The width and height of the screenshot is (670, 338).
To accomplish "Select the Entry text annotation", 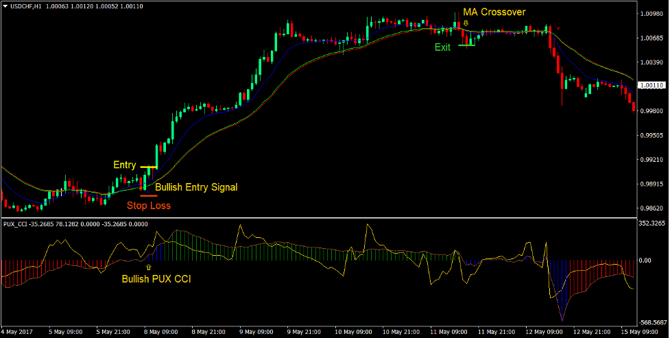I will (125, 165).
